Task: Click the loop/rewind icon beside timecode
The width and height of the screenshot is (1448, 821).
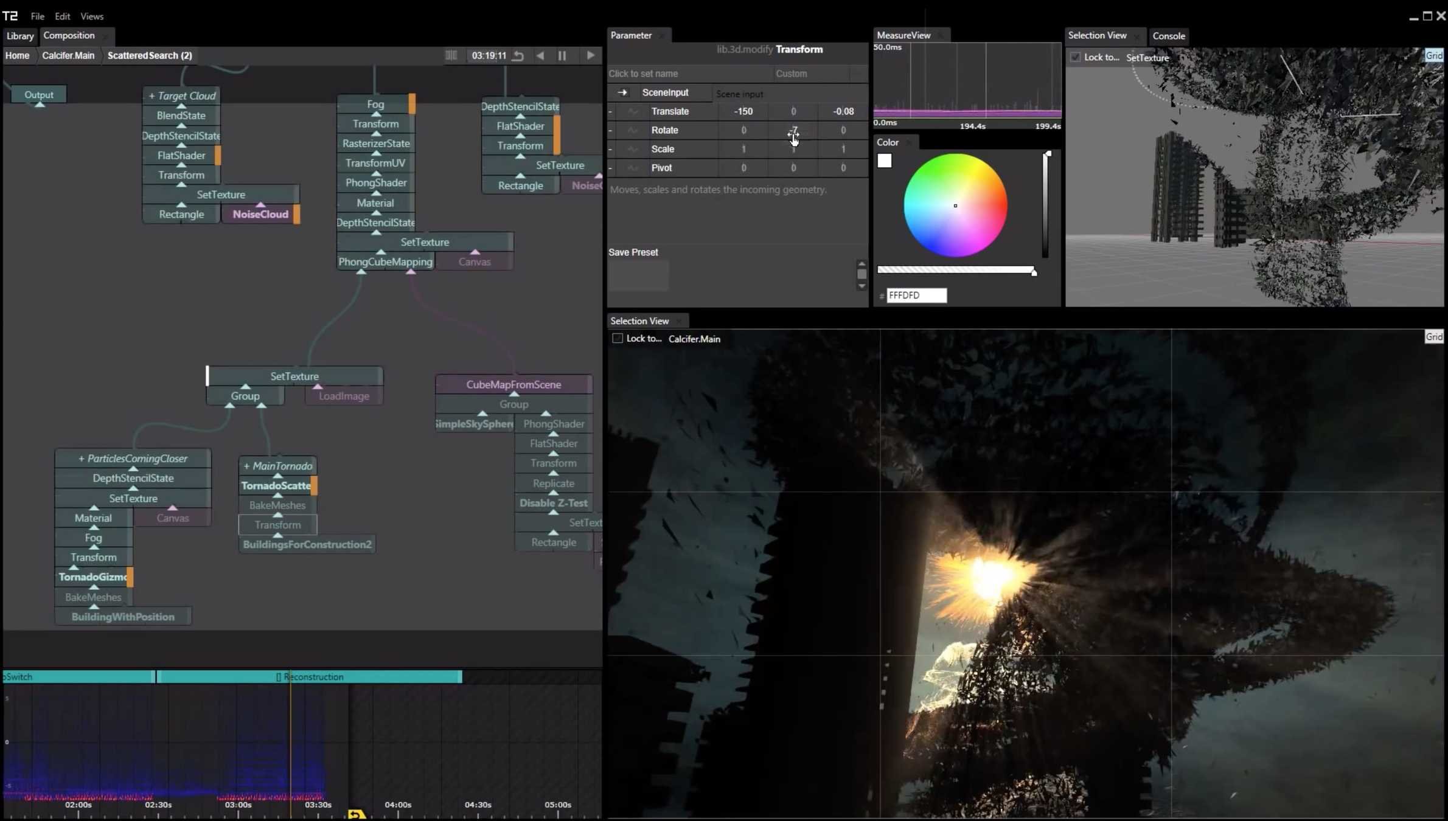Action: click(518, 55)
